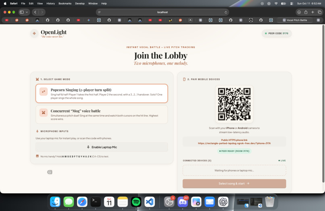This screenshot has height=211, width=325.
Task: Open the sidebar tab group dropdown chevron
Action: 27,12
